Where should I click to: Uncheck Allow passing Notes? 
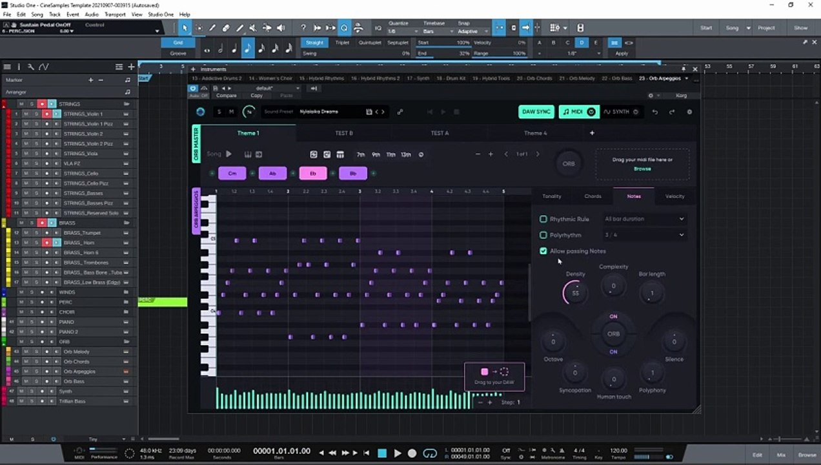(543, 251)
